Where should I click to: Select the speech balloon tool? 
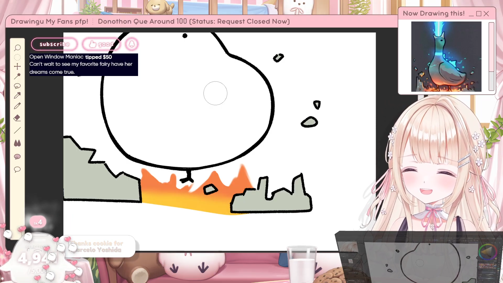point(17,170)
